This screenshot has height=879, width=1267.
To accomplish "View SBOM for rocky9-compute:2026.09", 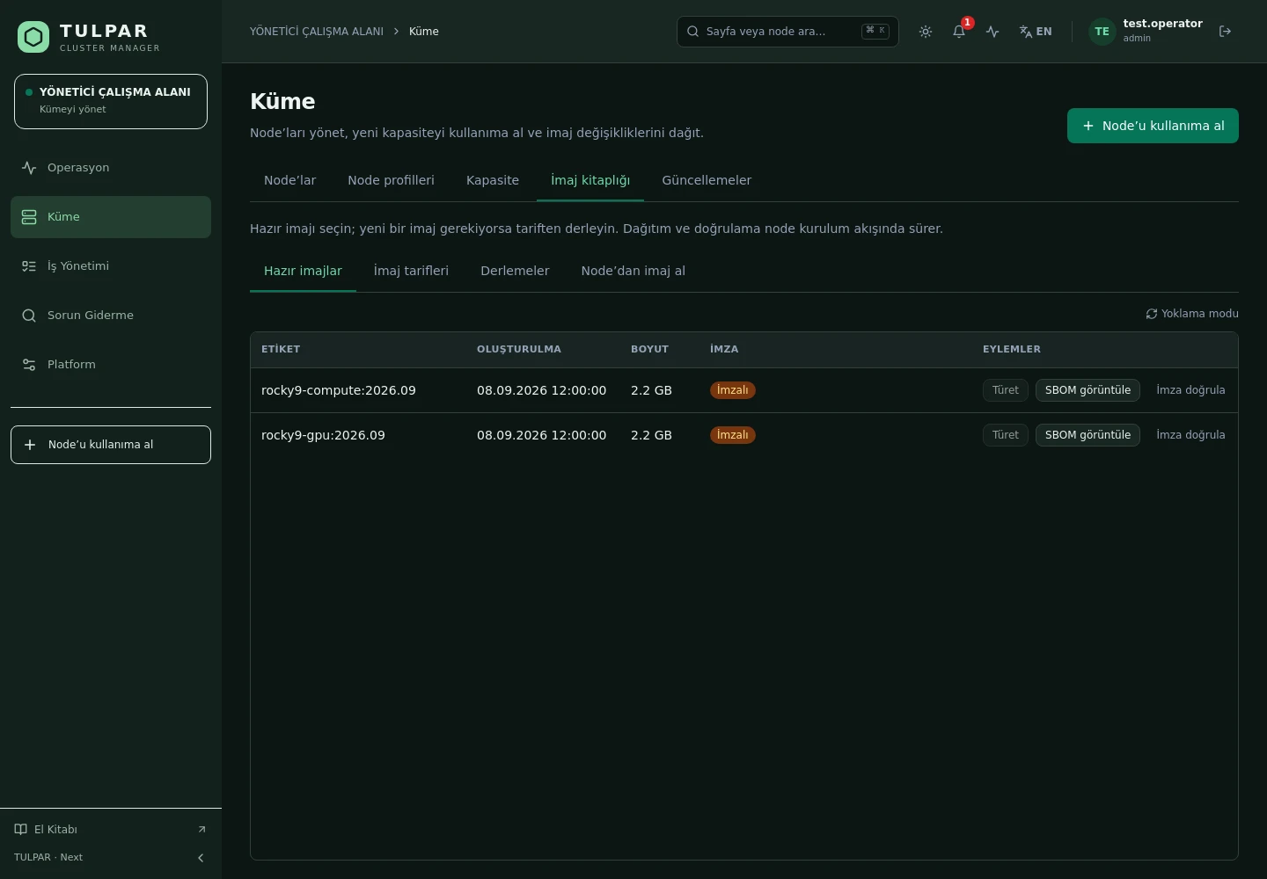I will tap(1088, 390).
